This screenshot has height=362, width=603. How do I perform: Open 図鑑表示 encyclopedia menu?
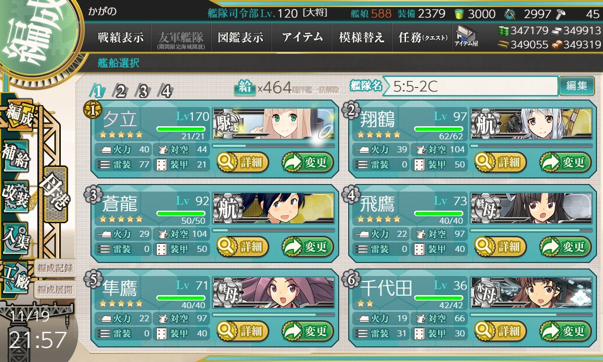point(241,37)
